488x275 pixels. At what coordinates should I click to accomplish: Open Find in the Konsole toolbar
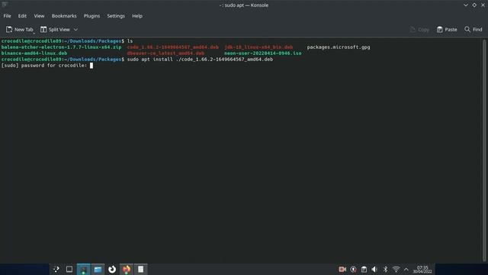tap(473, 29)
